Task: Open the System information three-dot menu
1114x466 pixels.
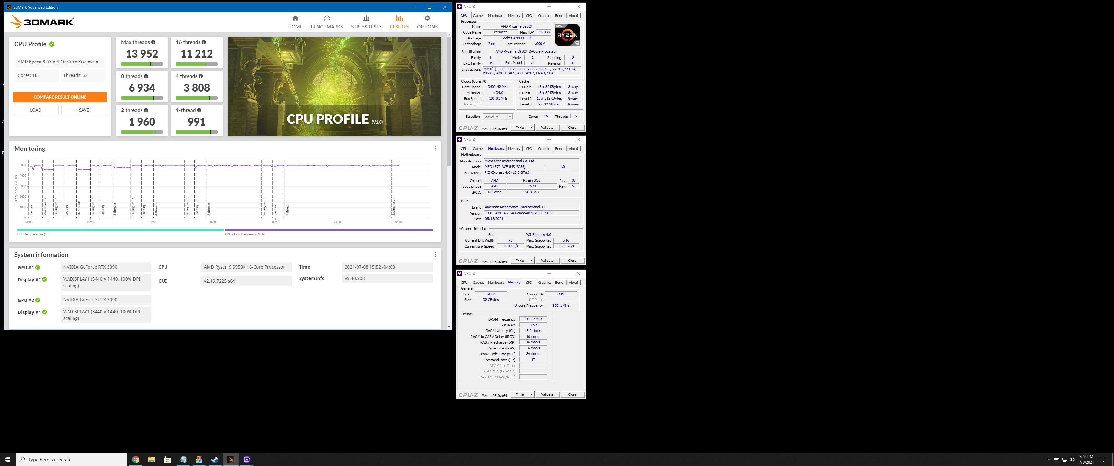Action: point(435,255)
